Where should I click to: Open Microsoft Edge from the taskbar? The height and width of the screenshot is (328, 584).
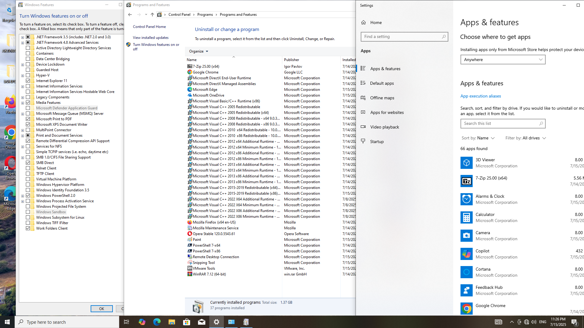pos(157,322)
